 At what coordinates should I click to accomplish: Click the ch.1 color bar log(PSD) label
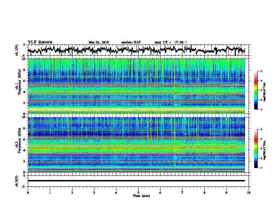pos(265,92)
